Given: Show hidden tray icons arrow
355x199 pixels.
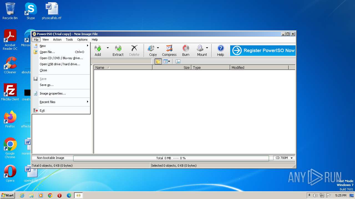Looking at the screenshot, I should tap(309, 195).
